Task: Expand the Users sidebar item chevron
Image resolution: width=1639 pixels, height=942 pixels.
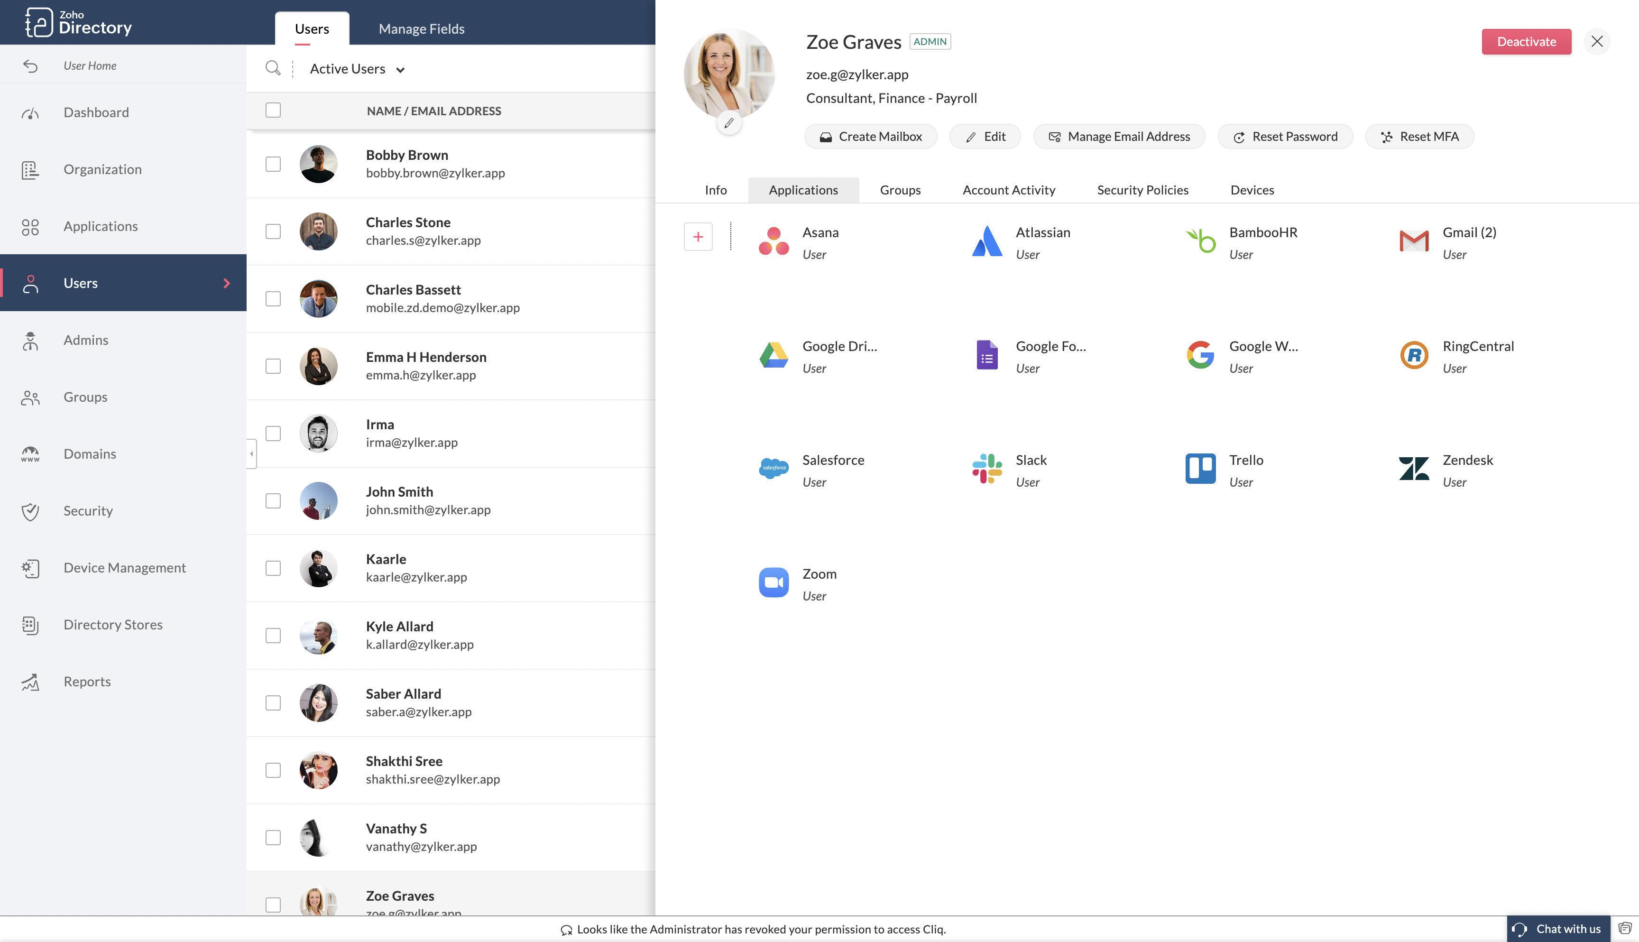Action: (x=226, y=283)
